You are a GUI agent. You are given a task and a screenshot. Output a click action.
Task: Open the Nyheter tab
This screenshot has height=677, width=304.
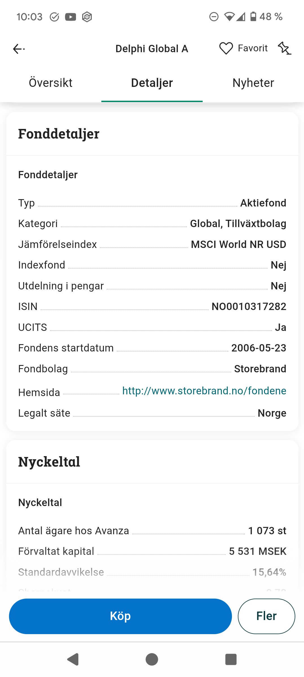point(253,83)
